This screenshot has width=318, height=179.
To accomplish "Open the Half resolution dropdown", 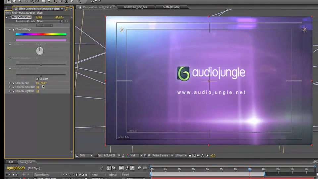I will (x=136, y=155).
